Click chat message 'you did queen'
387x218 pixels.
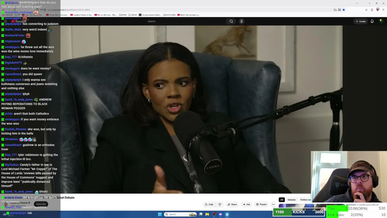(x=32, y=74)
